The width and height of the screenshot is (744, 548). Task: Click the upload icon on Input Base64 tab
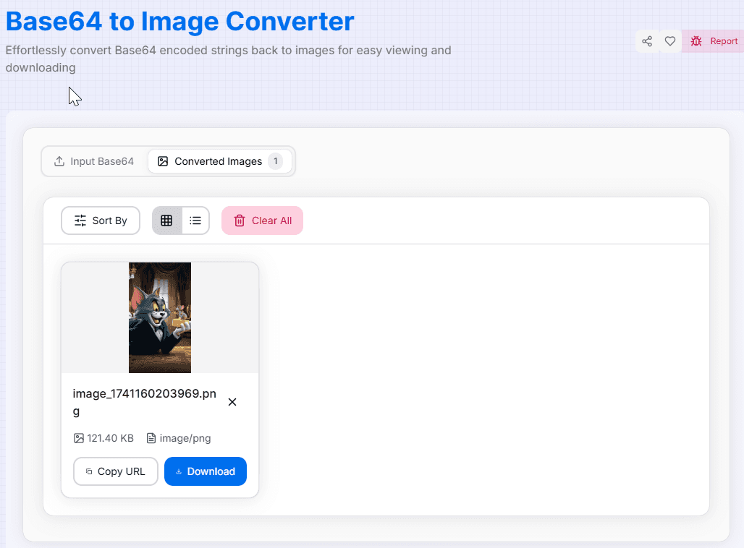[59, 161]
